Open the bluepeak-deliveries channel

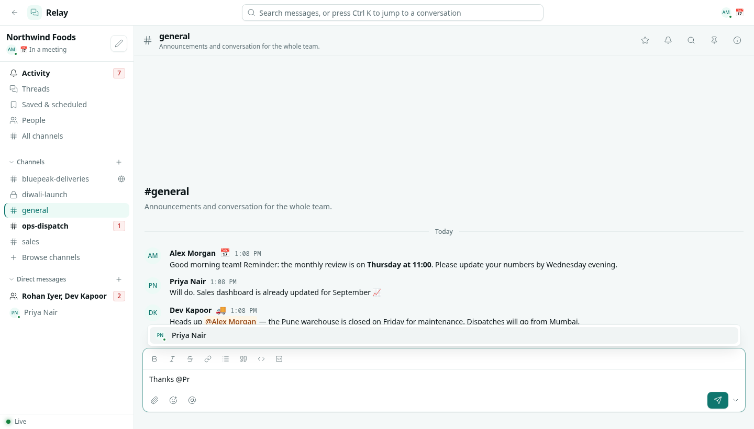(x=66, y=179)
